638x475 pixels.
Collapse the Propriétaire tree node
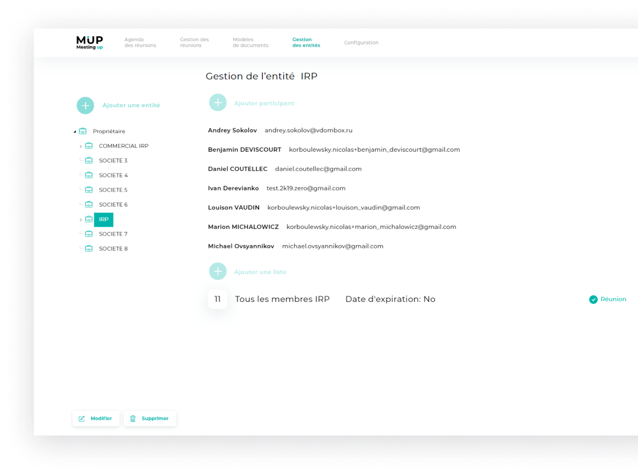click(x=75, y=132)
